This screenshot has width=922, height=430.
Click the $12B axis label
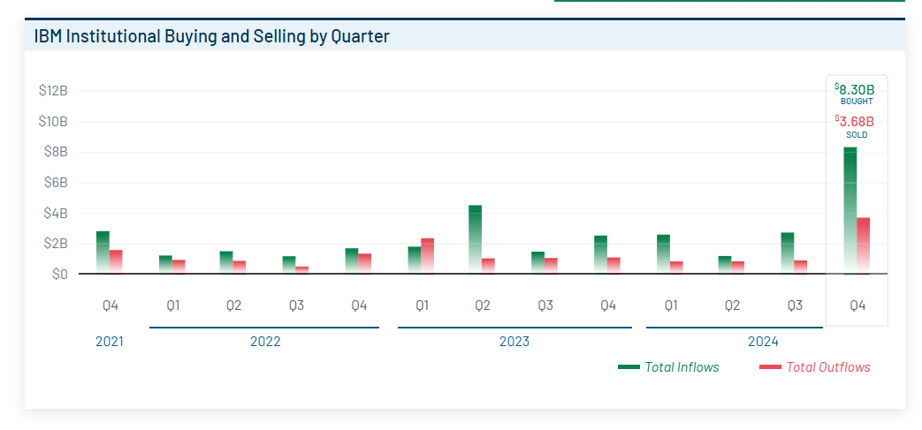[53, 91]
